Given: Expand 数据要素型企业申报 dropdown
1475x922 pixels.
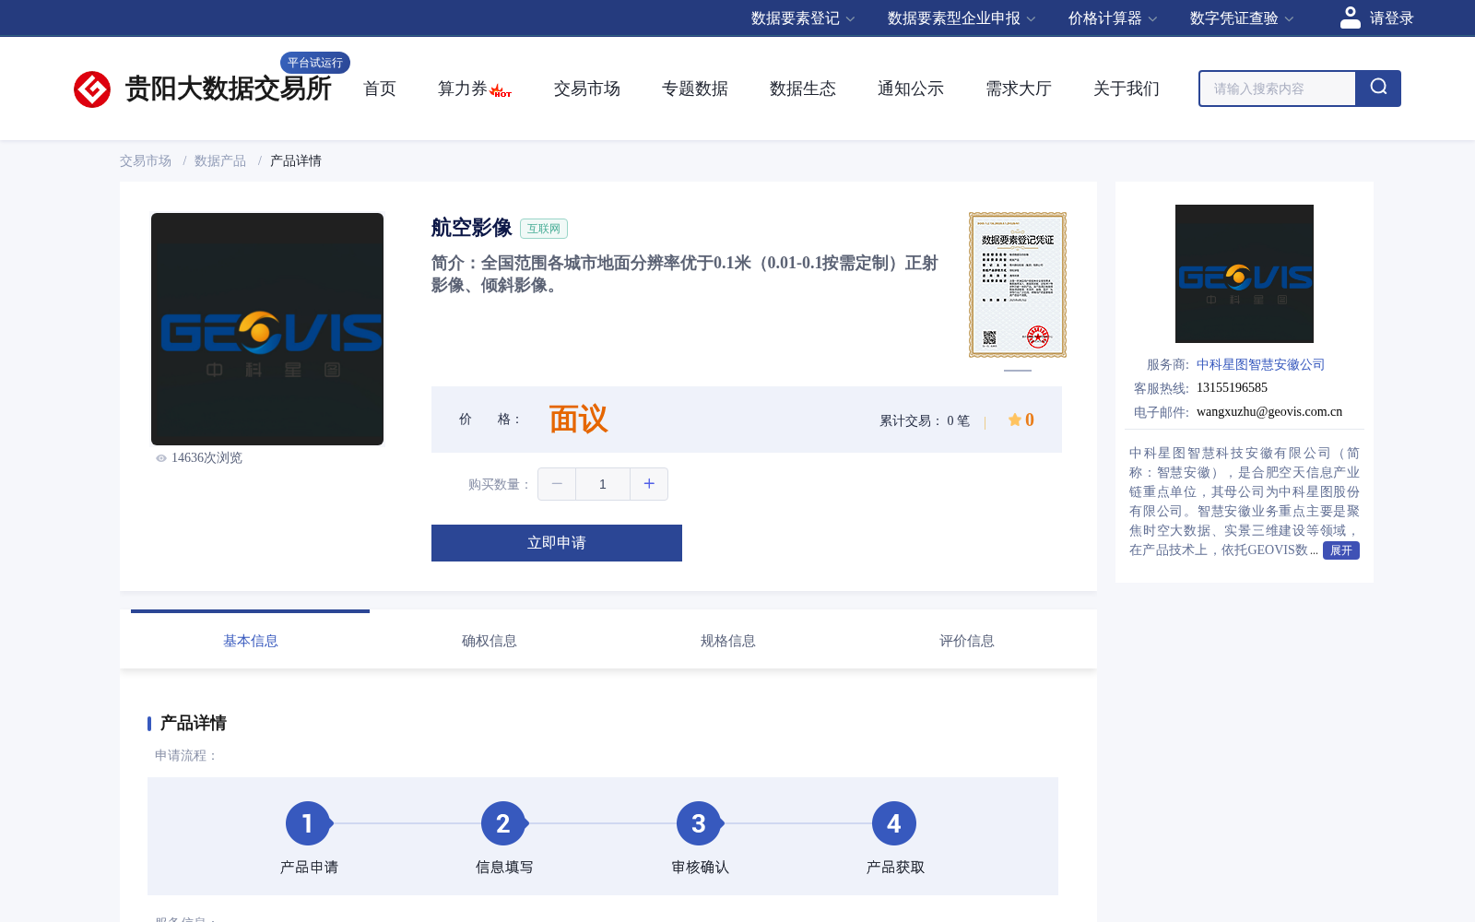Looking at the screenshot, I should (962, 18).
